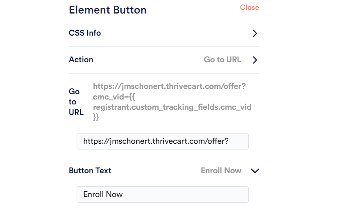
Task: Click the closing }} braces in preview
Action: click(96, 118)
